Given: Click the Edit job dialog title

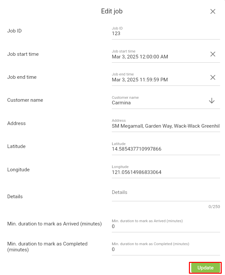Looking at the screenshot, I should (x=112, y=11).
